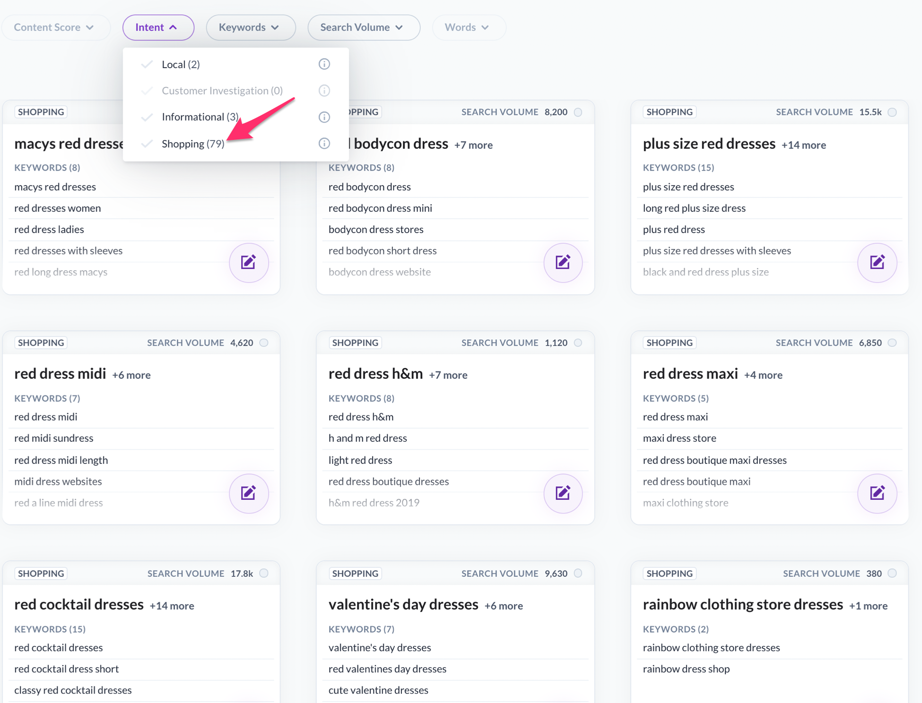The width and height of the screenshot is (922, 703).
Task: Open editor for red dress h&m cluster
Action: pyautogui.click(x=563, y=493)
